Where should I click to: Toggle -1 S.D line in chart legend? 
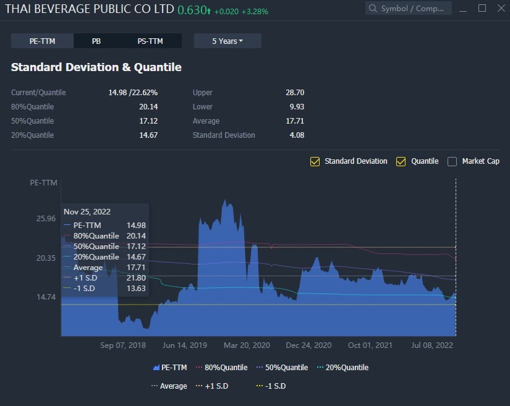tap(271, 386)
